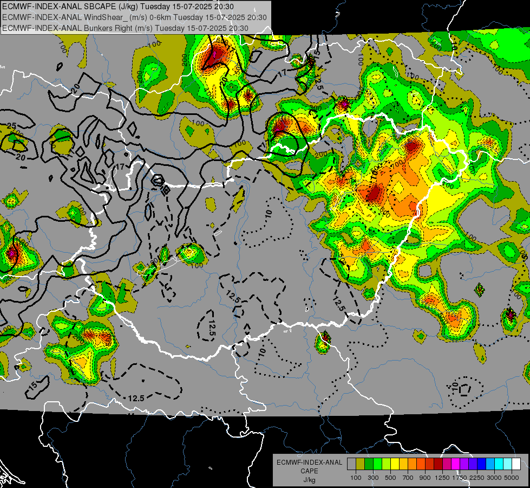Click the pale cyan swatch before 5000
The width and height of the screenshot is (530, 488).
[x=508, y=464]
